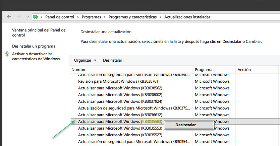
Task: Go to Programas breadcrumb
Action: coord(91,17)
